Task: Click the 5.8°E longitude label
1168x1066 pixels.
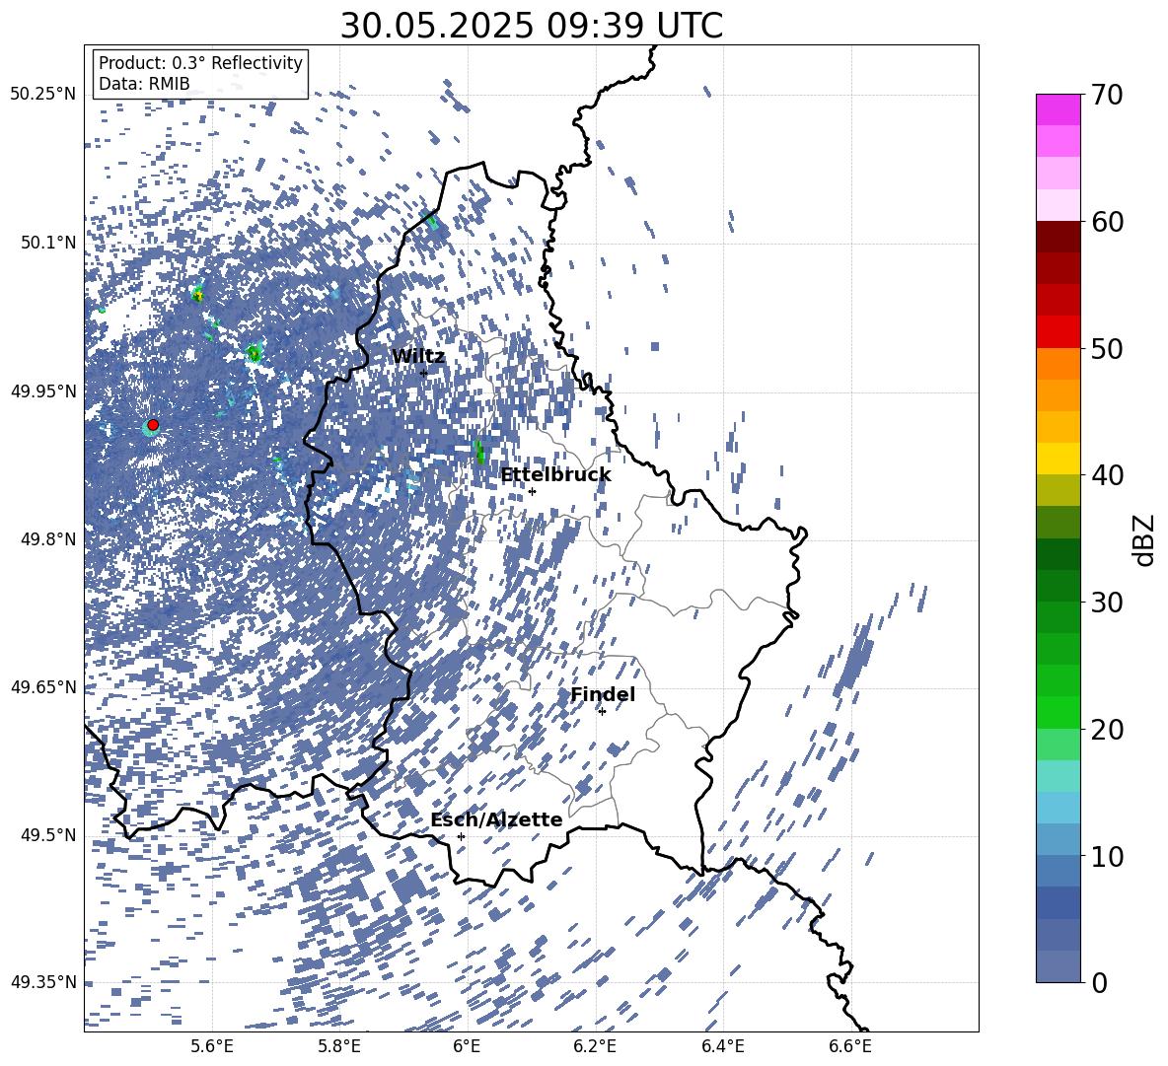Action: coord(339,1047)
